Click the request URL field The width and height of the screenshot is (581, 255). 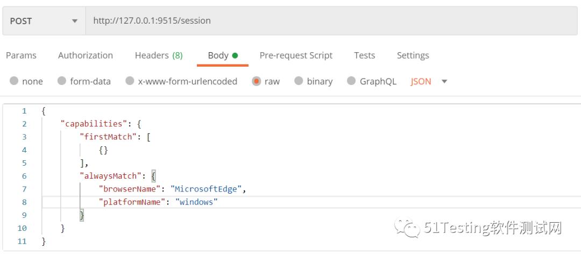[331, 21]
